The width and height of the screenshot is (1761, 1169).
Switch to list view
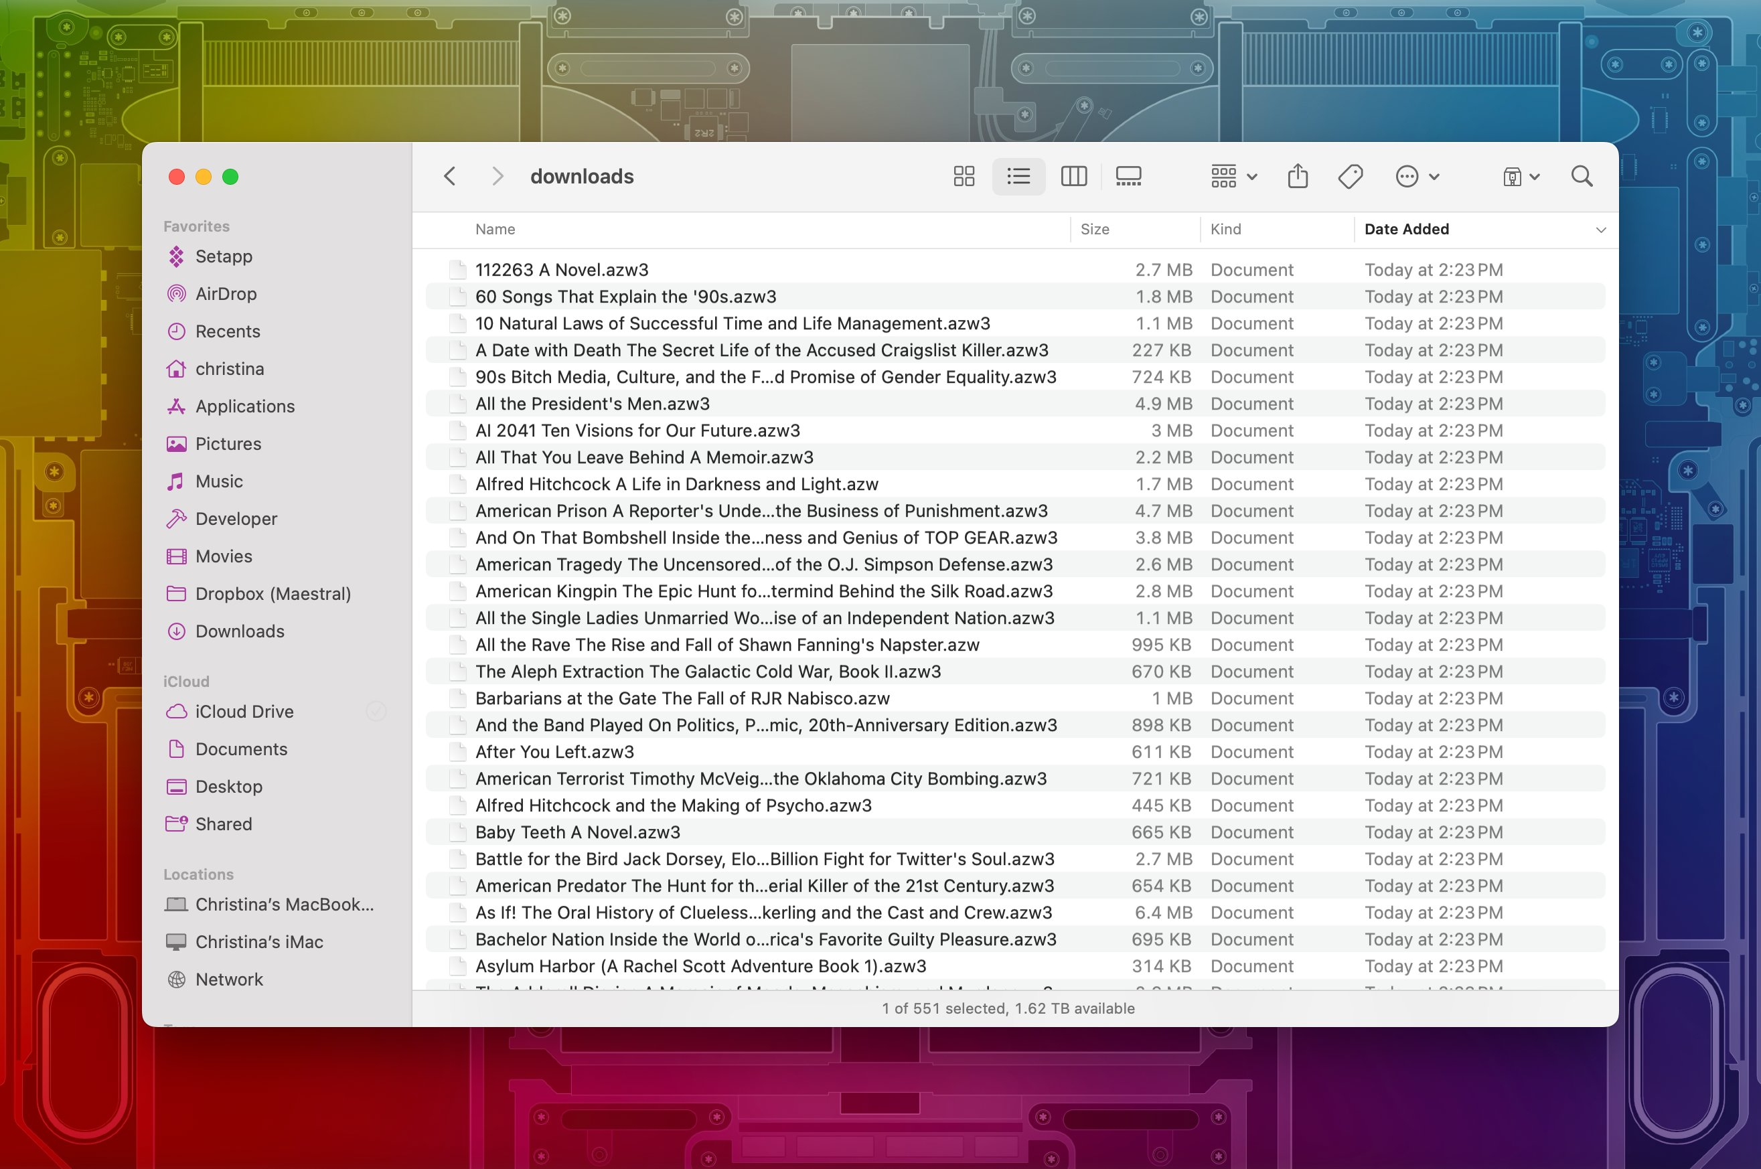click(1018, 177)
